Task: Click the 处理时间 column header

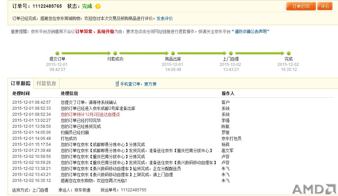Action: tap(21, 93)
